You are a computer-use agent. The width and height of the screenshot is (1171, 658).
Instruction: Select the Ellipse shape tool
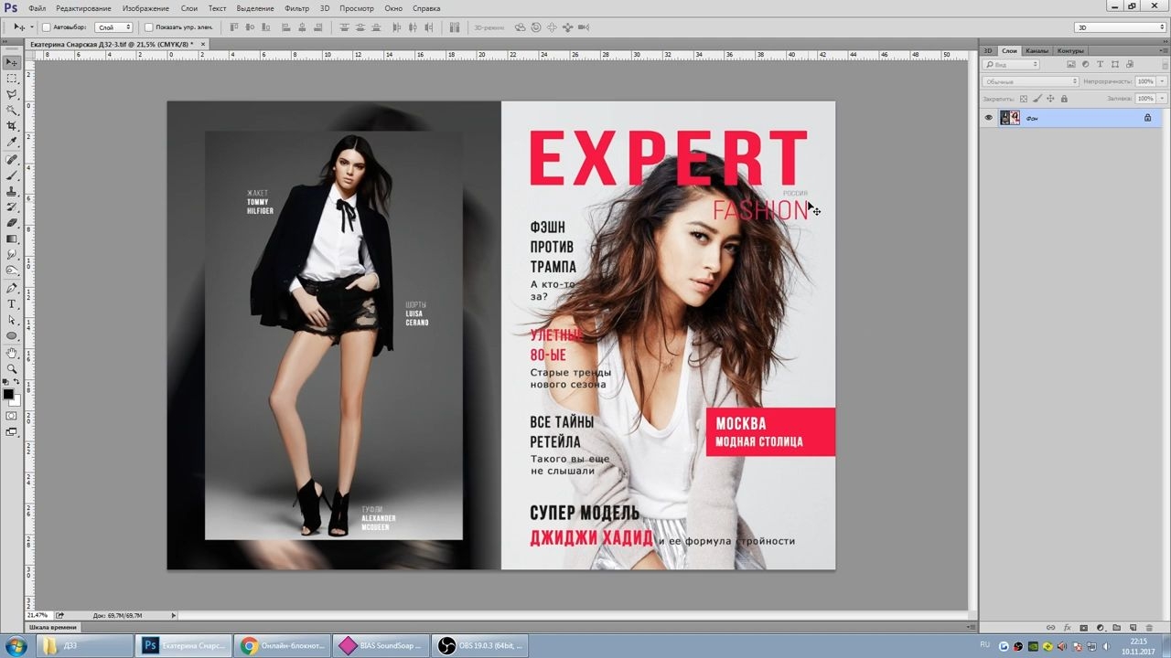tap(12, 335)
